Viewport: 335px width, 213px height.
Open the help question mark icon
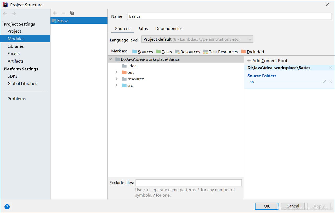7,207
